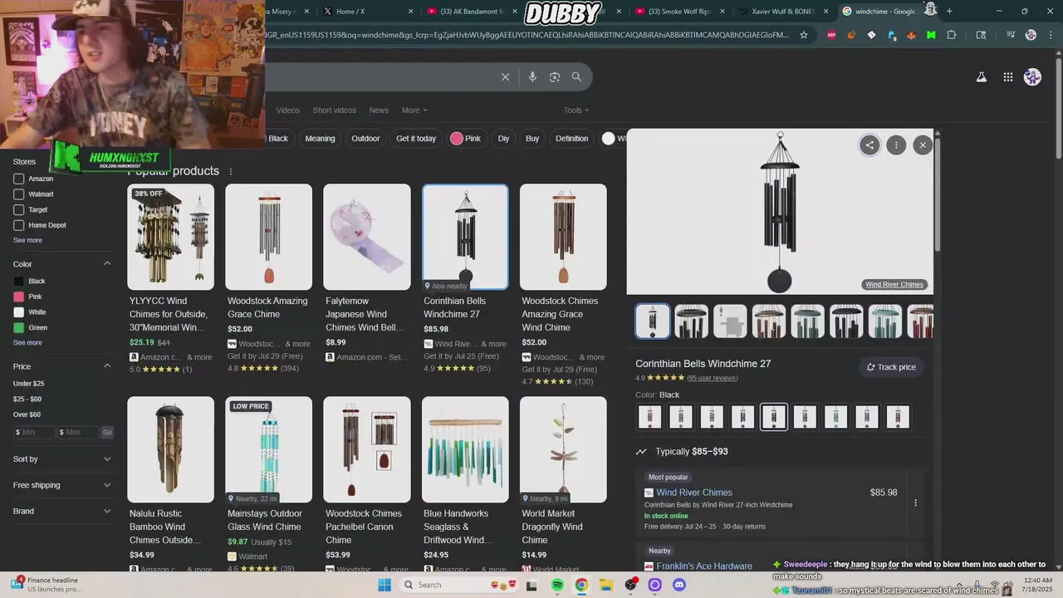The width and height of the screenshot is (1063, 598).
Task: Switch to the News search tab
Action: (379, 110)
